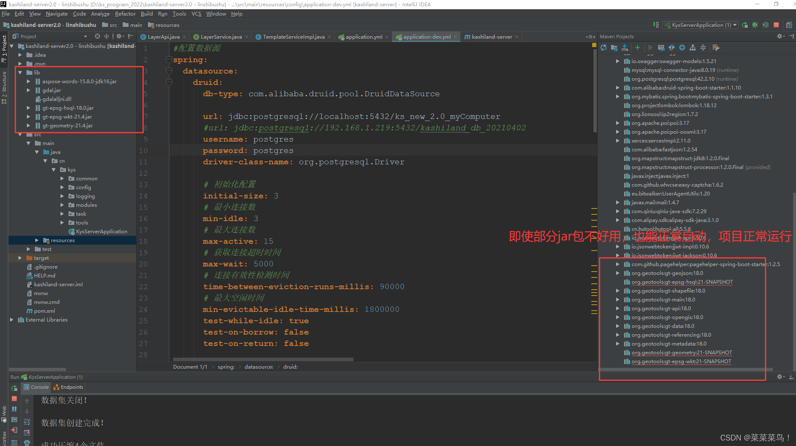Viewport: 796px width, 446px height.
Task: Open Project view selector dropdown
Action: (85, 37)
